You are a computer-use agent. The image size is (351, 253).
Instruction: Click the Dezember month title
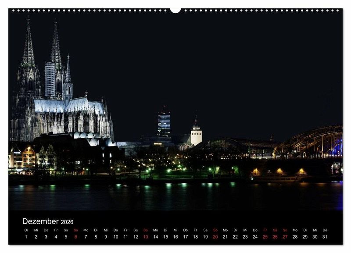[x=40, y=221]
